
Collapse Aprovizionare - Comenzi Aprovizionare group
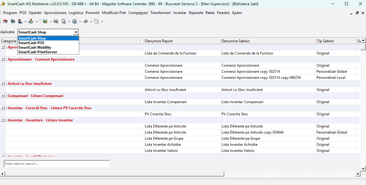coord(3,59)
